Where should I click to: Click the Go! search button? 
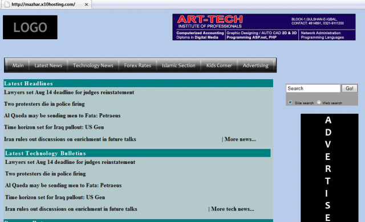pos(350,88)
